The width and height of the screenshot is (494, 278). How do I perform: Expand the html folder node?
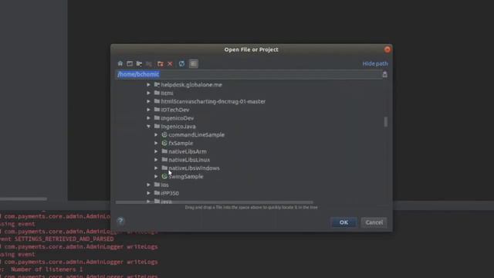[148, 93]
